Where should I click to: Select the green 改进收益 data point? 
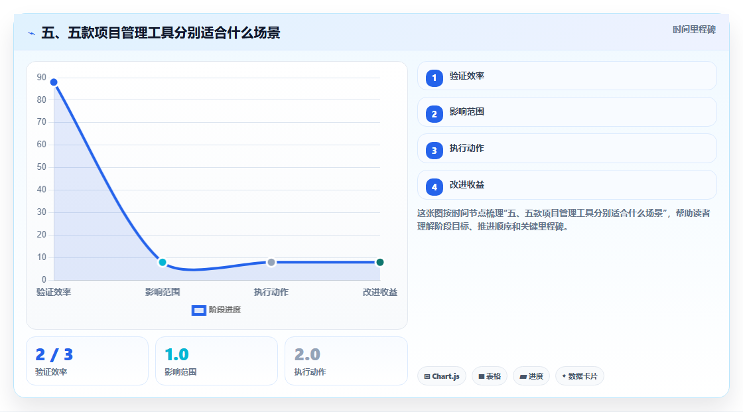pos(379,262)
